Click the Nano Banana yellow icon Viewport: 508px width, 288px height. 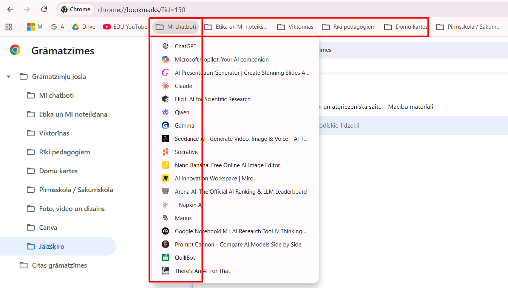(165, 165)
